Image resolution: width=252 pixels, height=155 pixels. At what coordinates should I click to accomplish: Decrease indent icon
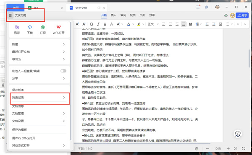coord(207,24)
